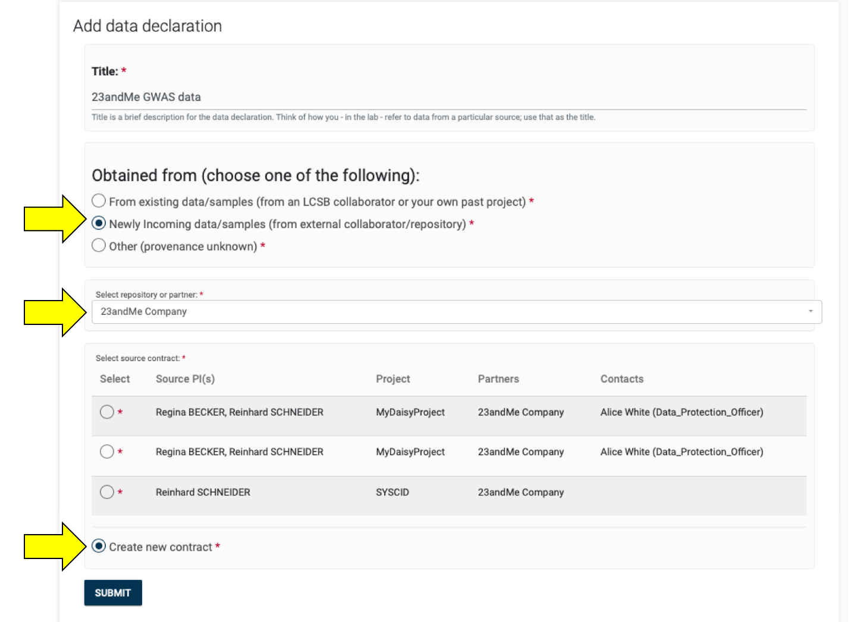
Task: Click the 'Source PI(s)' column header
Action: (x=185, y=379)
